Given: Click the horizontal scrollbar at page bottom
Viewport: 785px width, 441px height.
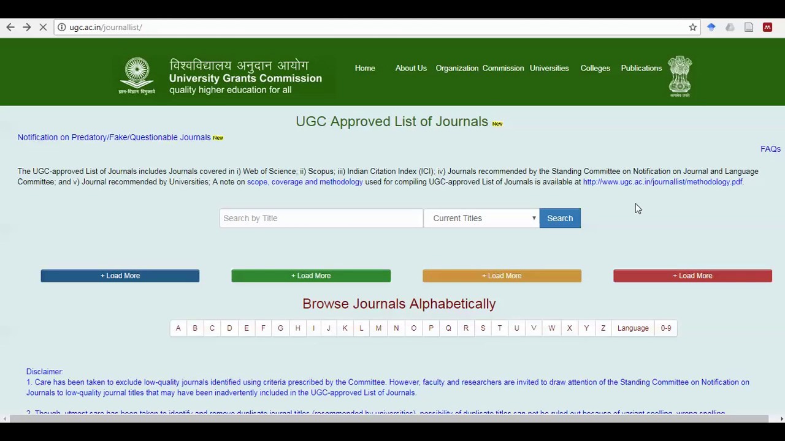Looking at the screenshot, I should (x=389, y=419).
